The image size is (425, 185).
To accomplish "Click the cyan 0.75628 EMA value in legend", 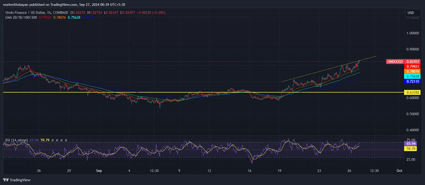I will click(74, 17).
